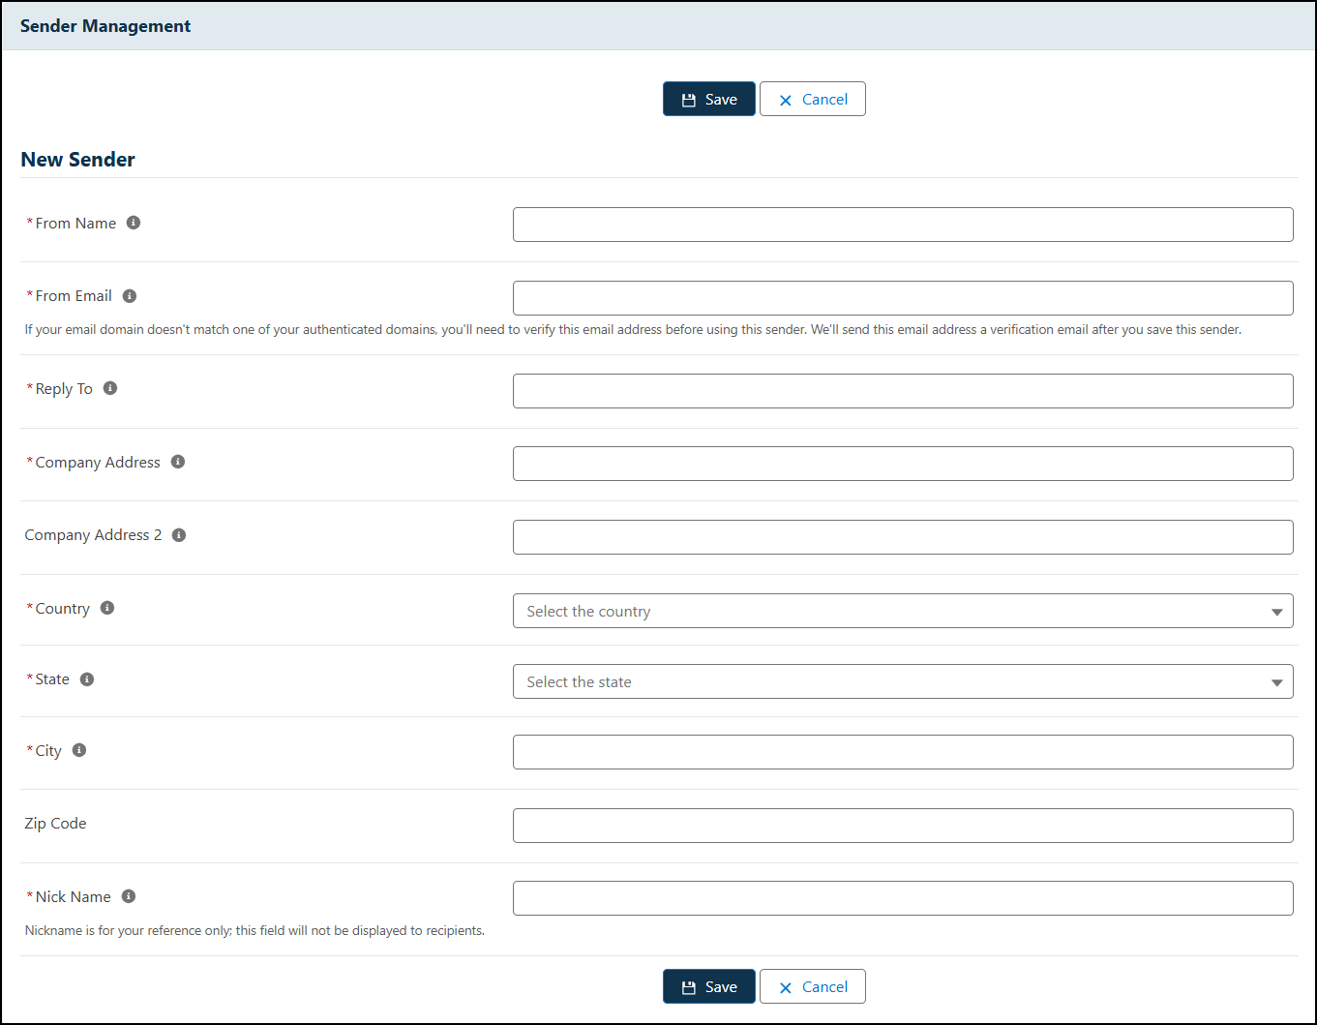The height and width of the screenshot is (1025, 1317).
Task: Click the save disk icon on the top Save button
Action: [689, 99]
